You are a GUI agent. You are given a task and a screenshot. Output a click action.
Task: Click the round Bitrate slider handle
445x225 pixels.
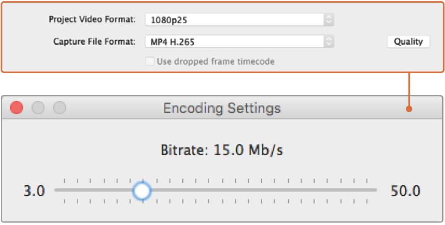142,190
